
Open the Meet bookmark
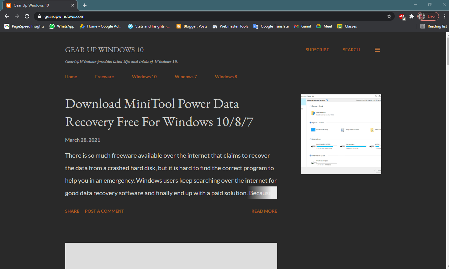click(324, 26)
